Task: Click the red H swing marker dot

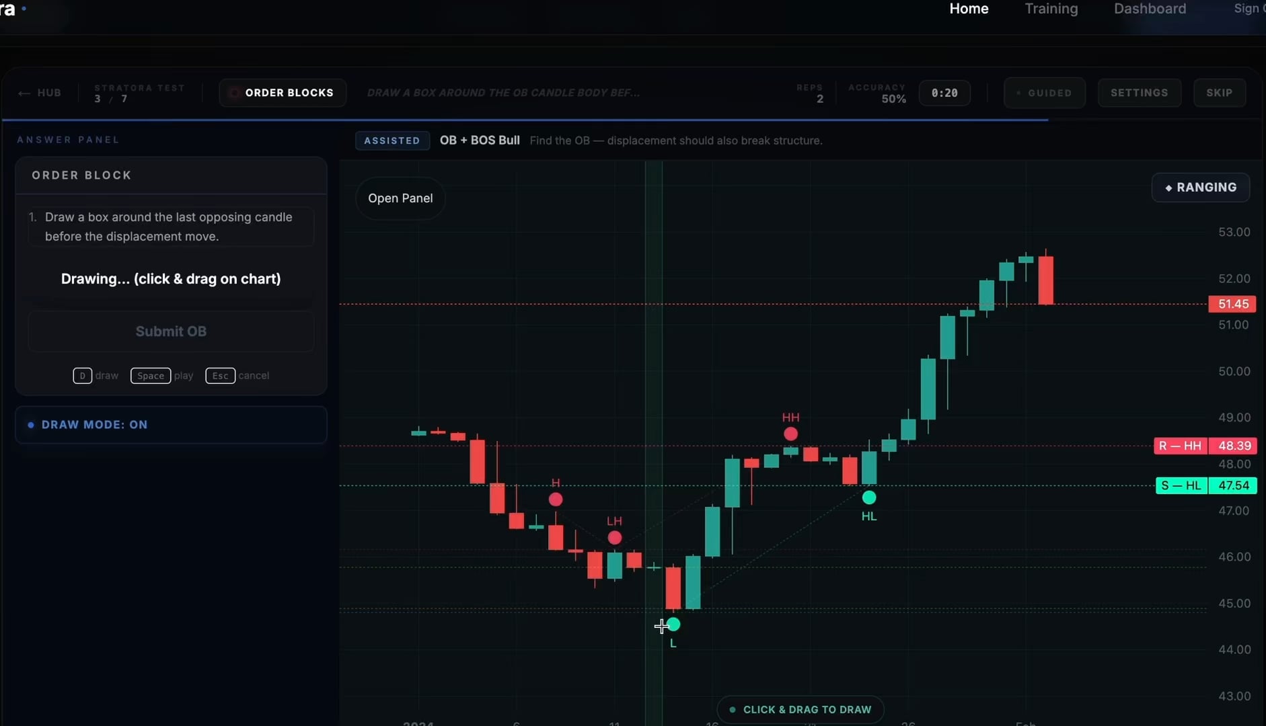Action: coord(556,499)
